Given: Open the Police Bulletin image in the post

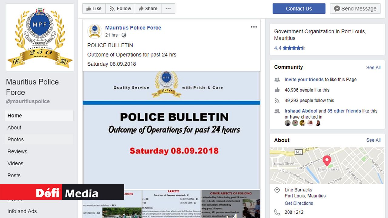Looking at the screenshot, I should [x=171, y=127].
